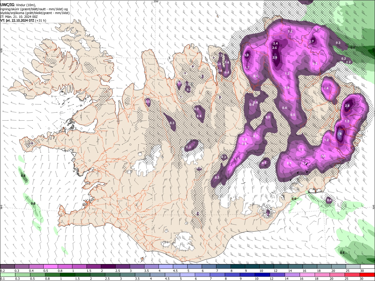Click the '3.9' peak value in the east

coord(339,134)
